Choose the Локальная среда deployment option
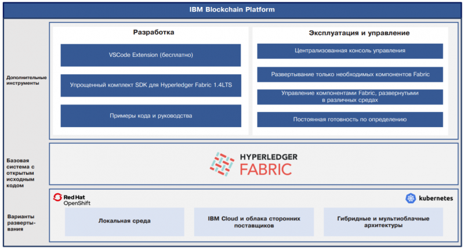The width and height of the screenshot is (464, 249). click(125, 222)
